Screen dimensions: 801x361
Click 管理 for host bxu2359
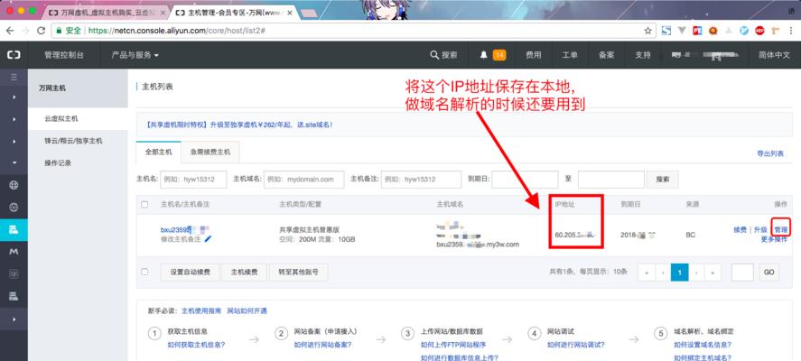pos(780,230)
